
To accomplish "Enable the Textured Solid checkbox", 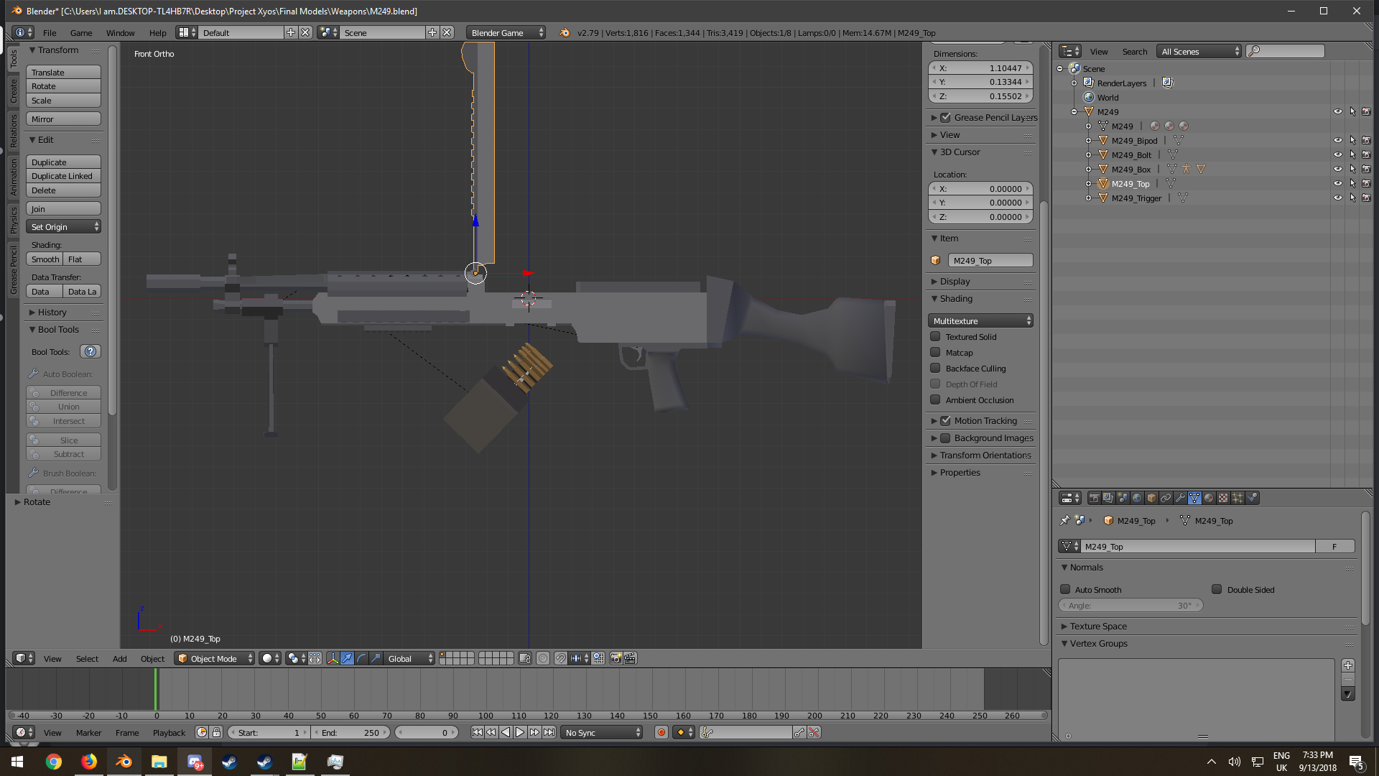I will click(935, 336).
